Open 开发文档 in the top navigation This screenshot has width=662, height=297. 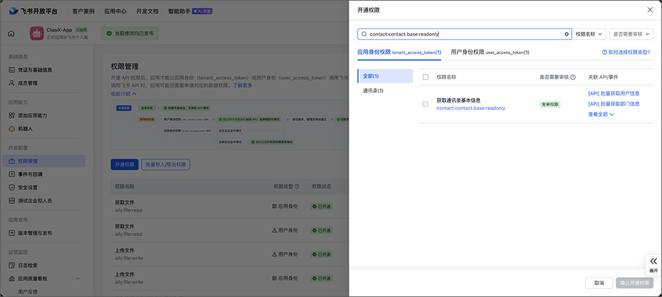146,11
